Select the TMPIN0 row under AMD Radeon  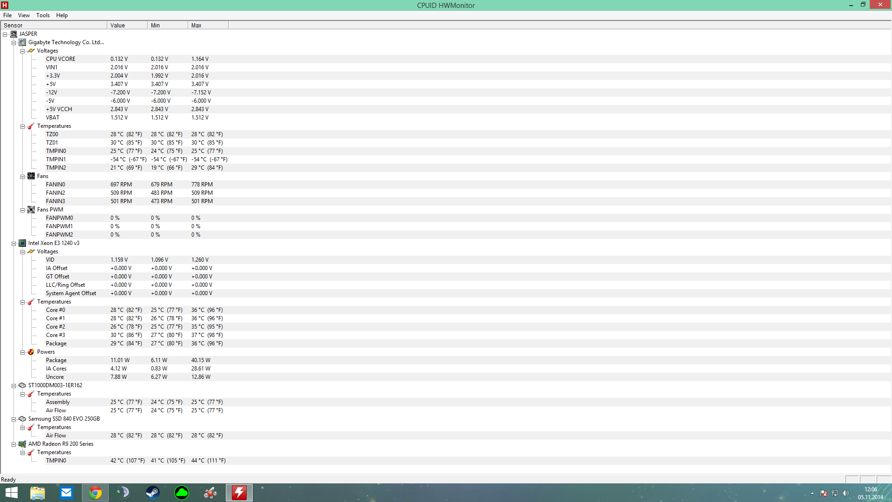(446, 461)
